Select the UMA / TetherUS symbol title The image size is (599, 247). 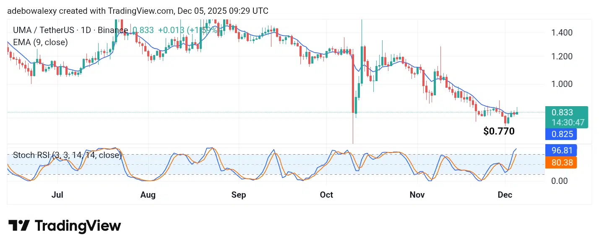point(70,30)
